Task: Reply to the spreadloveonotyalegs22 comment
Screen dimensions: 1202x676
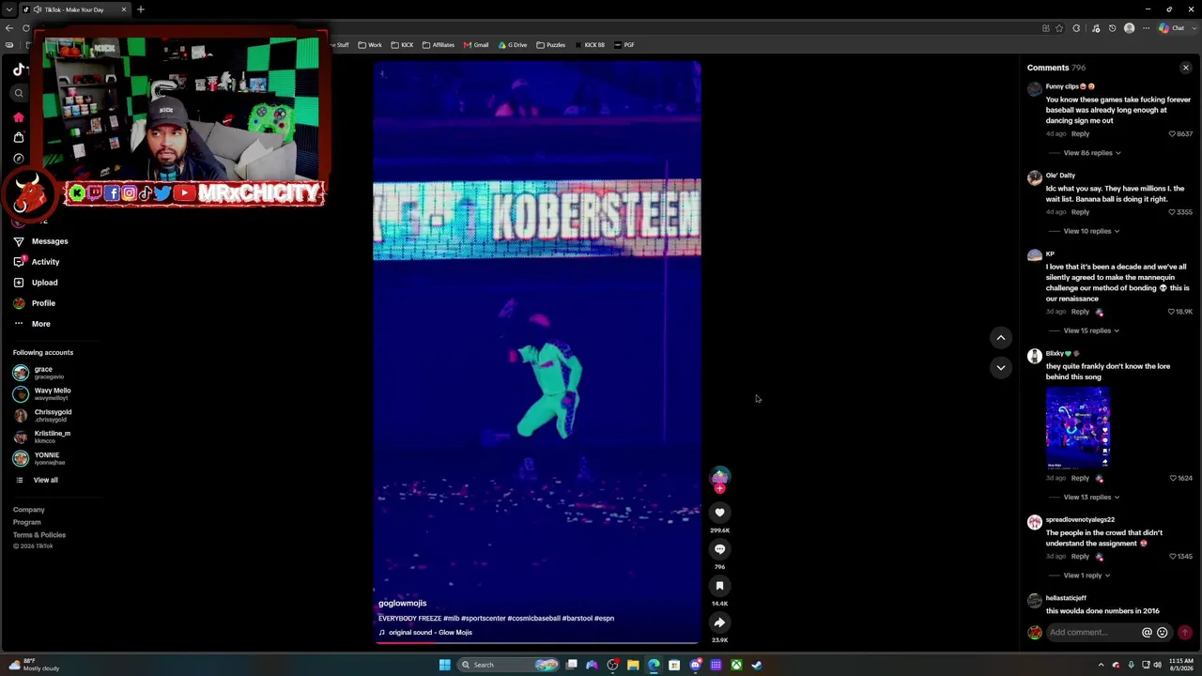Action: (x=1080, y=557)
